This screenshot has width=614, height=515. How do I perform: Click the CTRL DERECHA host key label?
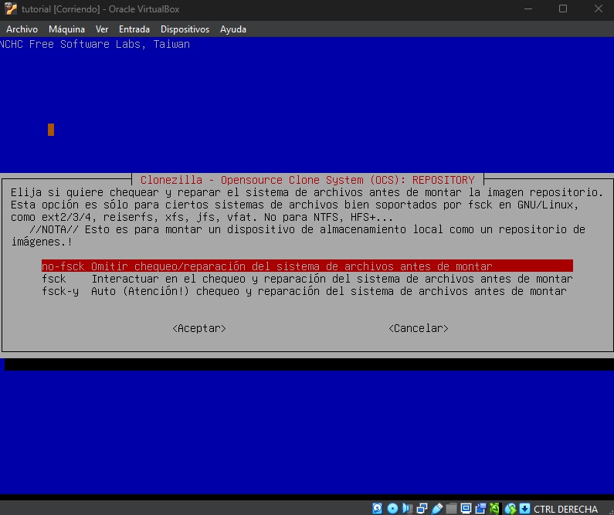pyautogui.click(x=565, y=509)
